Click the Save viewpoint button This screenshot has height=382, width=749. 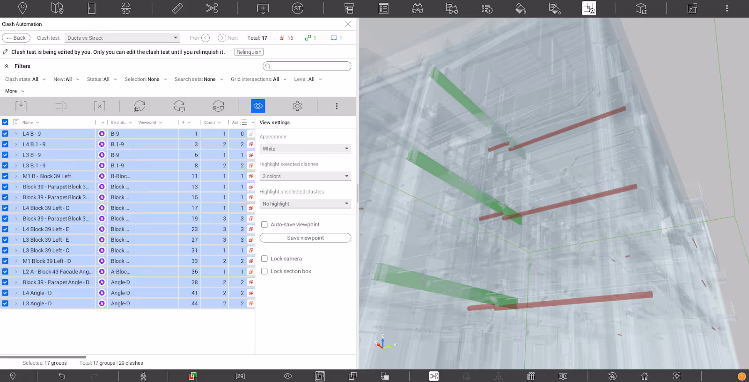305,238
